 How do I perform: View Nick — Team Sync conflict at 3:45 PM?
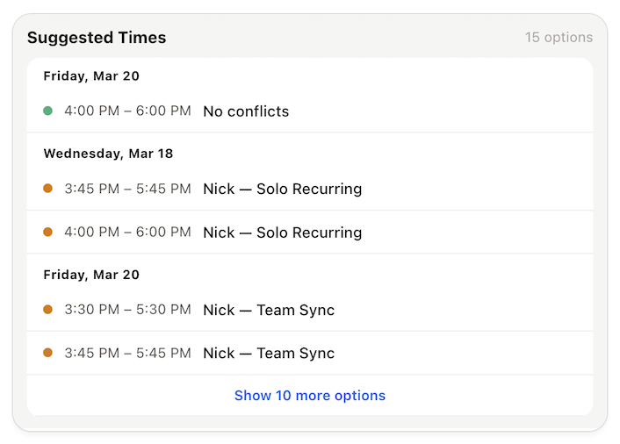click(x=269, y=354)
